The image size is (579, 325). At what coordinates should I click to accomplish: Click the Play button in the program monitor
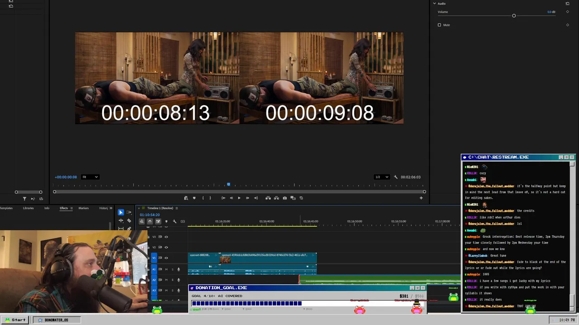pyautogui.click(x=239, y=198)
